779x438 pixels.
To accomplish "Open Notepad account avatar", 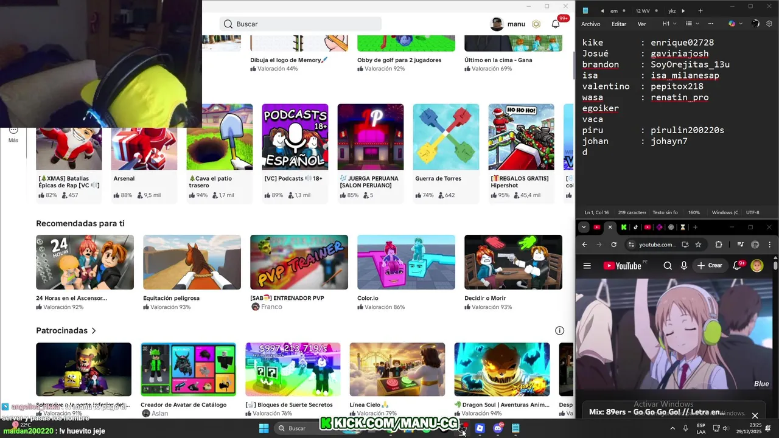I will tap(755, 24).
